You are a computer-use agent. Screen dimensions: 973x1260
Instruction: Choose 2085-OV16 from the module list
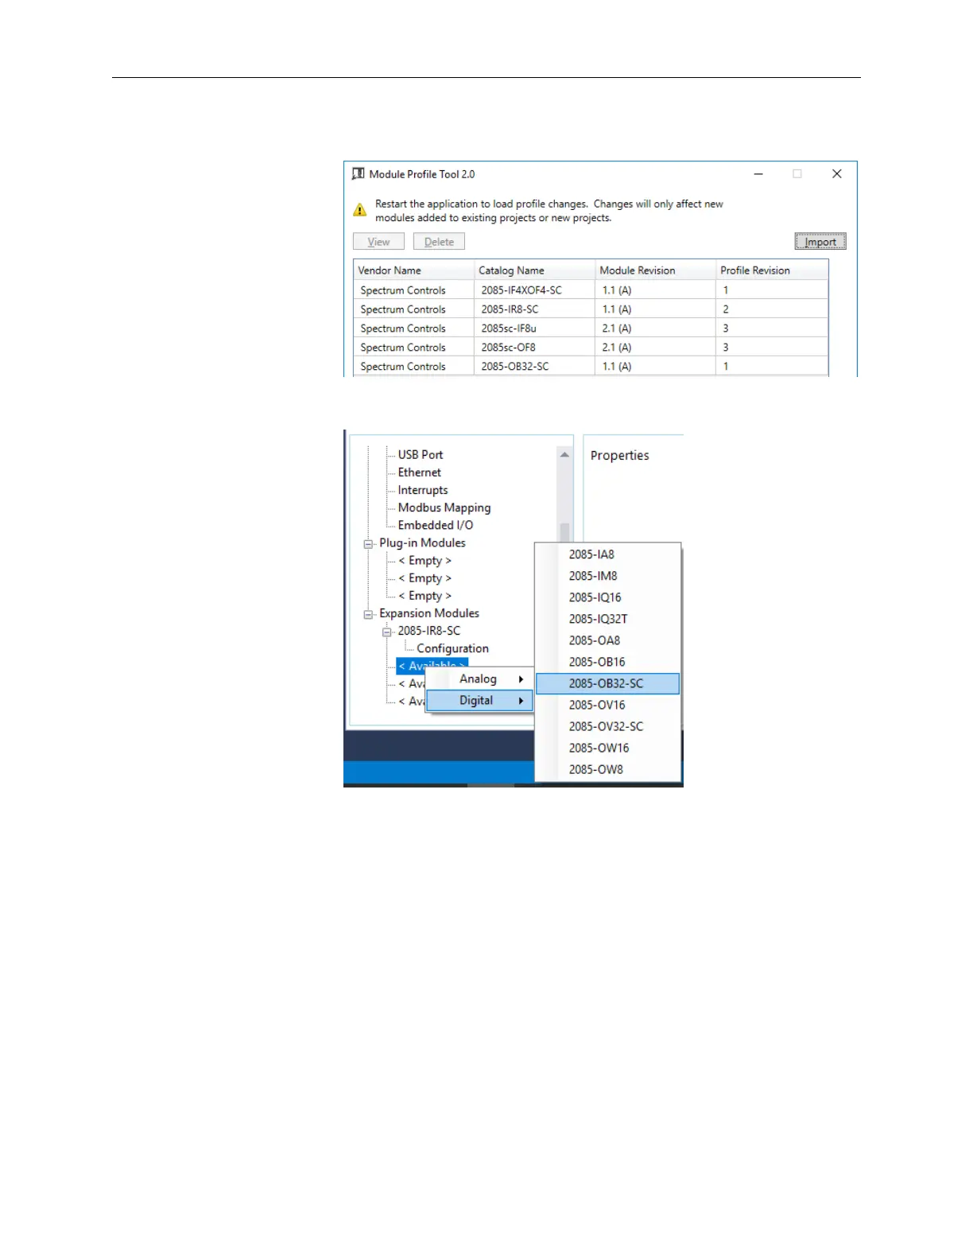pos(607,705)
